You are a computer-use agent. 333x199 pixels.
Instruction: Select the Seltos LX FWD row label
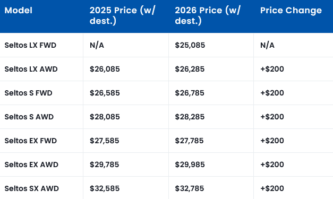[x=30, y=45]
